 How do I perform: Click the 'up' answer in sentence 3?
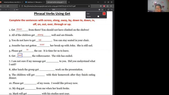(40, 40)
